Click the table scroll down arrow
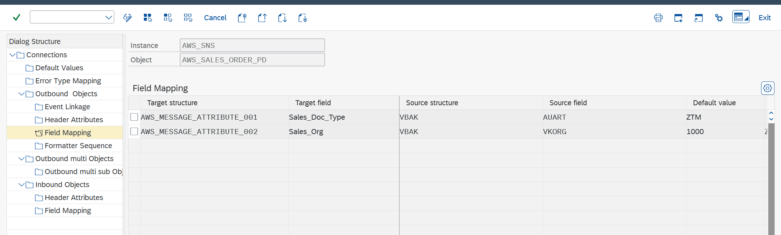The image size is (781, 235). tap(771, 119)
